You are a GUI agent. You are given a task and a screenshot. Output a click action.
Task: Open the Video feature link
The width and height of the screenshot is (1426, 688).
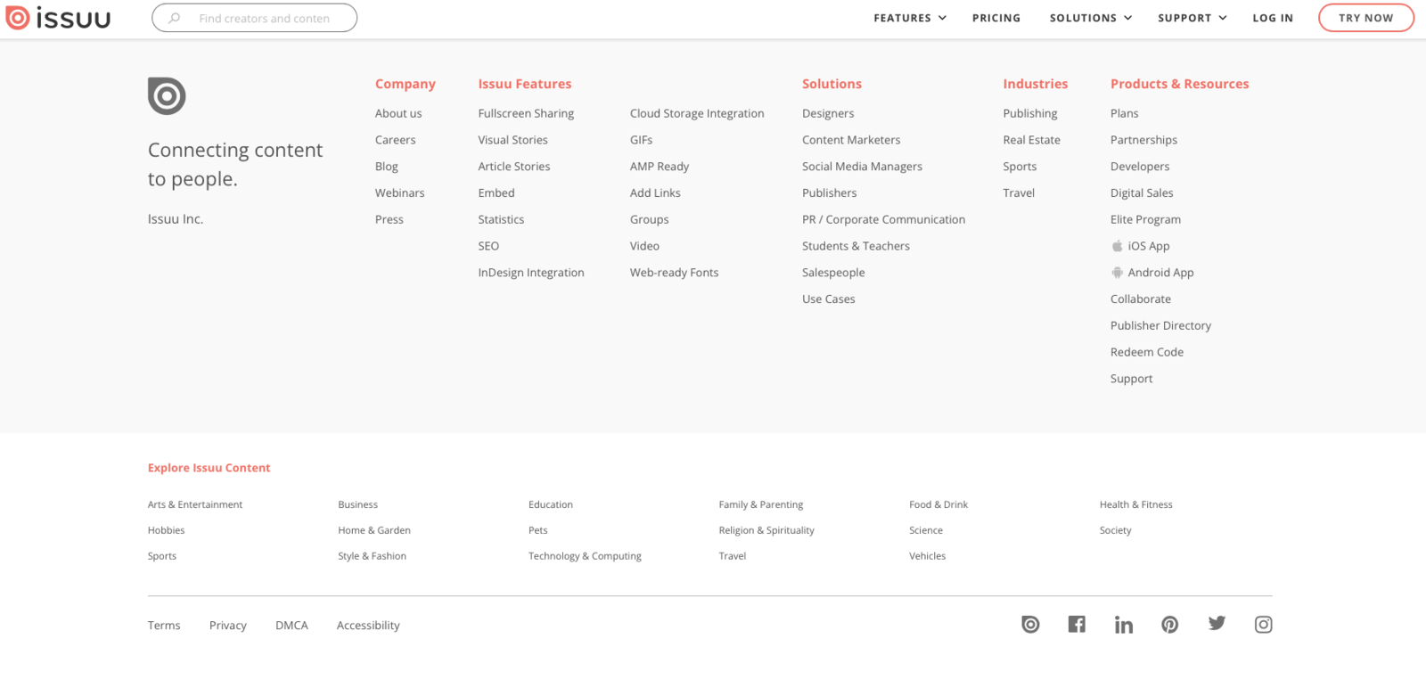coord(645,246)
